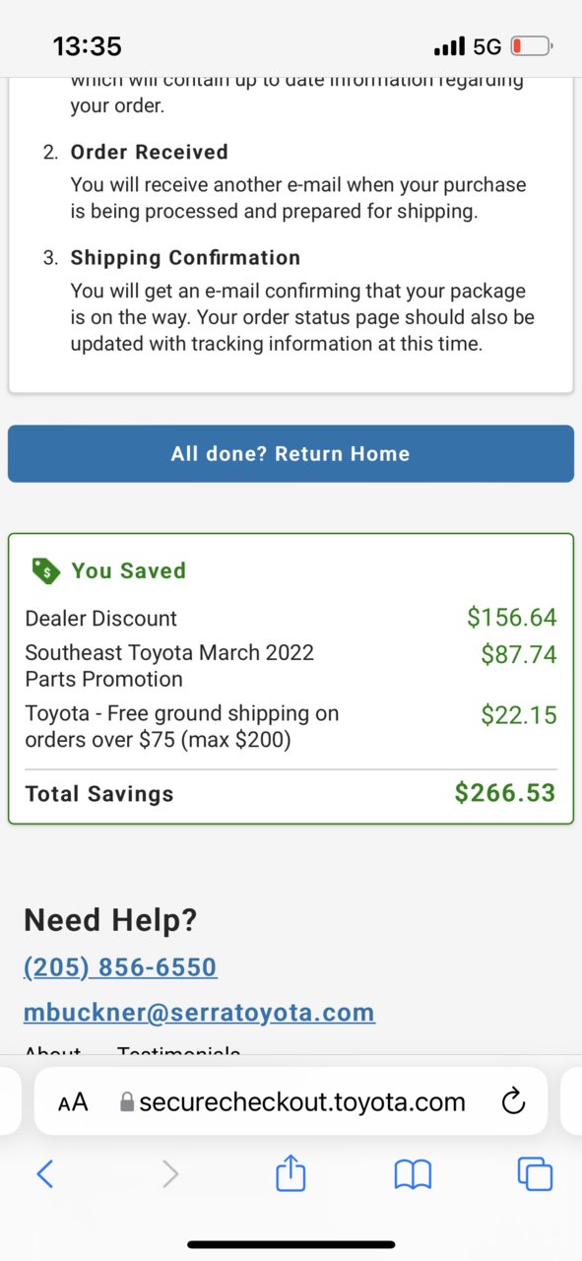582x1261 pixels.
Task: Tap the Safari forward arrow
Action: [170, 1173]
